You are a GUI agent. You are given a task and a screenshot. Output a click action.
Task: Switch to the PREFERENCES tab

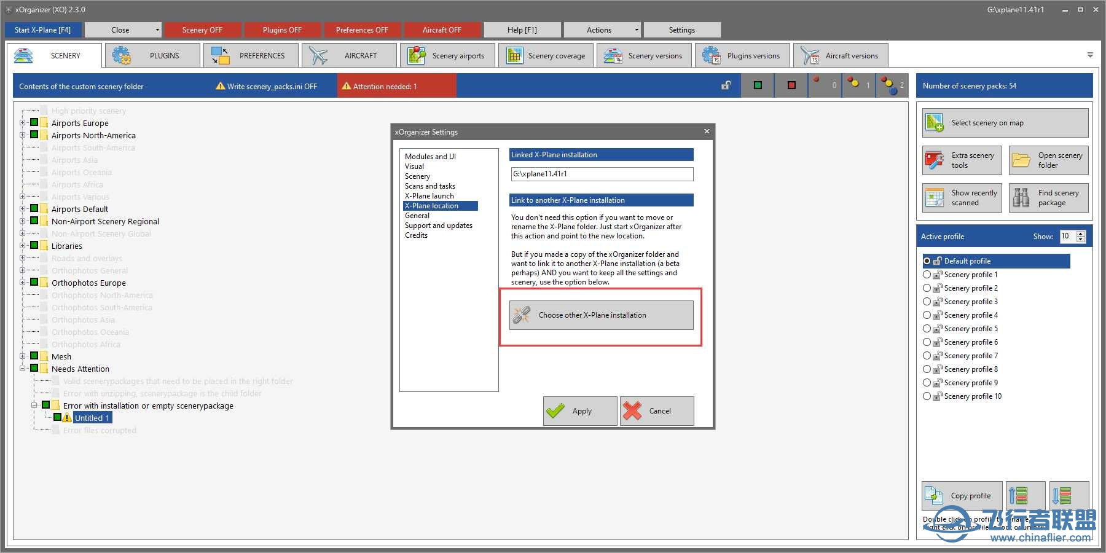(251, 56)
